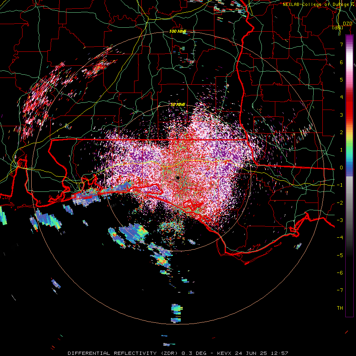Image resolution: width=356 pixels, height=356 pixels.
Task: Click the -1 dB label on color scale
Action: coord(340,185)
